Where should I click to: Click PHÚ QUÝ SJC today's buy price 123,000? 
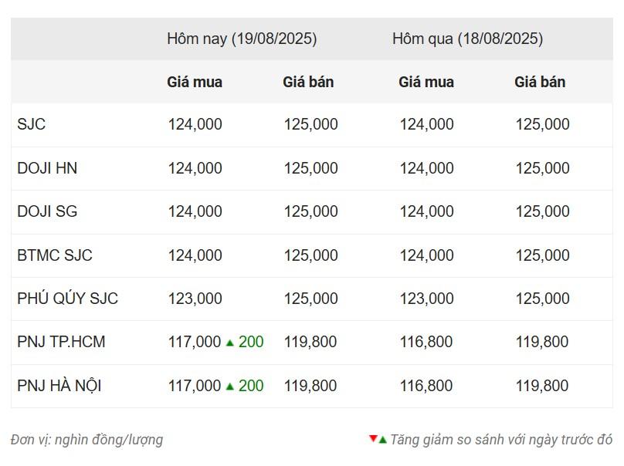click(195, 299)
